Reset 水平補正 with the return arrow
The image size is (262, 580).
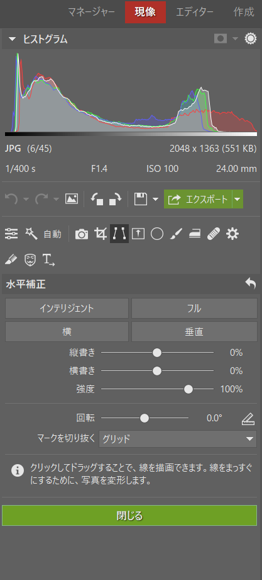coord(250,284)
